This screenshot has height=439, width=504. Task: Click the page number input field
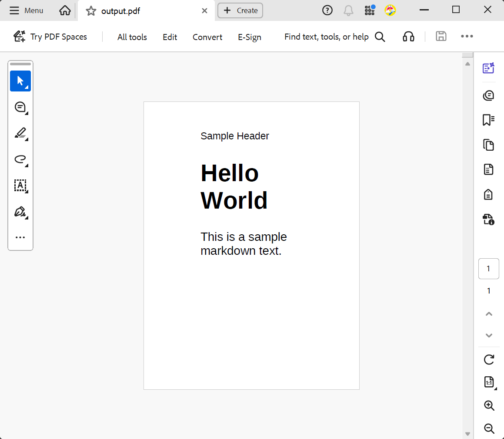(x=488, y=269)
